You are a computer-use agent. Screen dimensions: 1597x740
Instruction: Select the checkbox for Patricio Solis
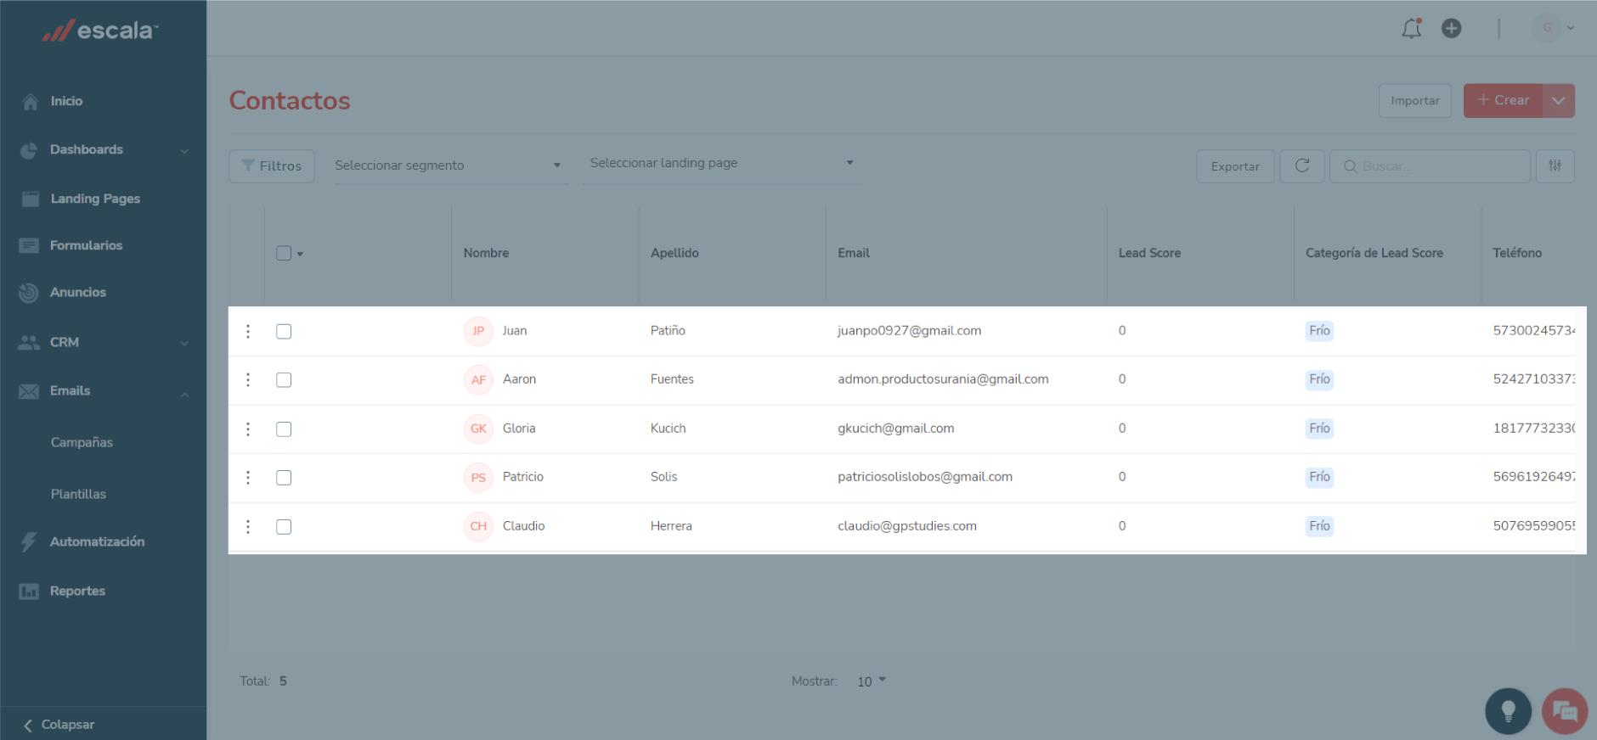(284, 477)
